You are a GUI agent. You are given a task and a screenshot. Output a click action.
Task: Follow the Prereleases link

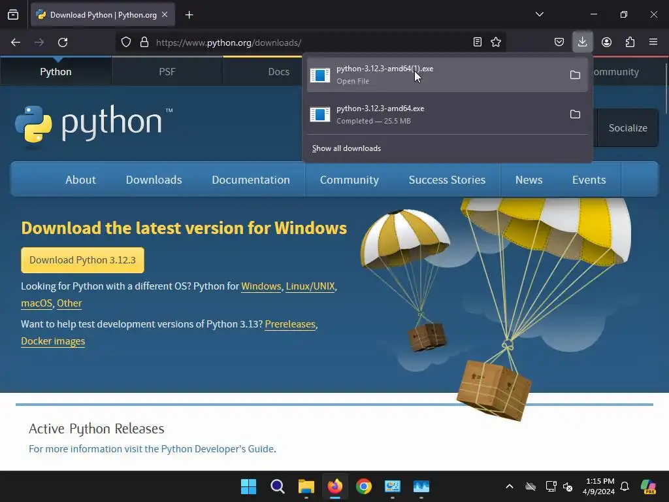pyautogui.click(x=290, y=324)
